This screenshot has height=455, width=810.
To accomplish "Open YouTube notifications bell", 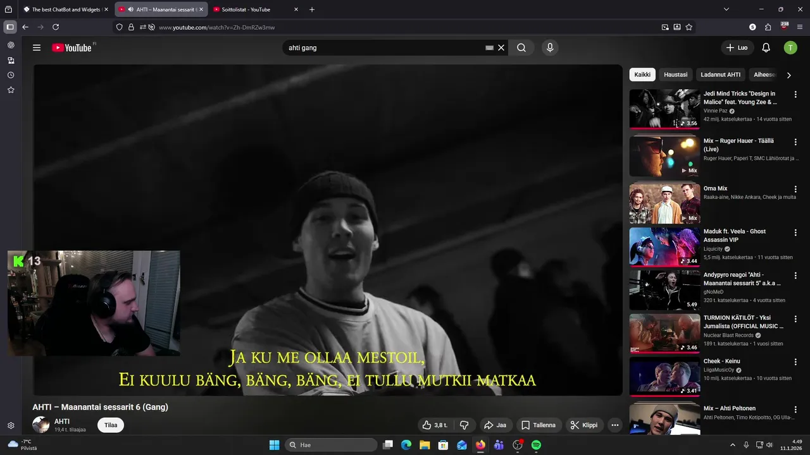I will click(766, 47).
